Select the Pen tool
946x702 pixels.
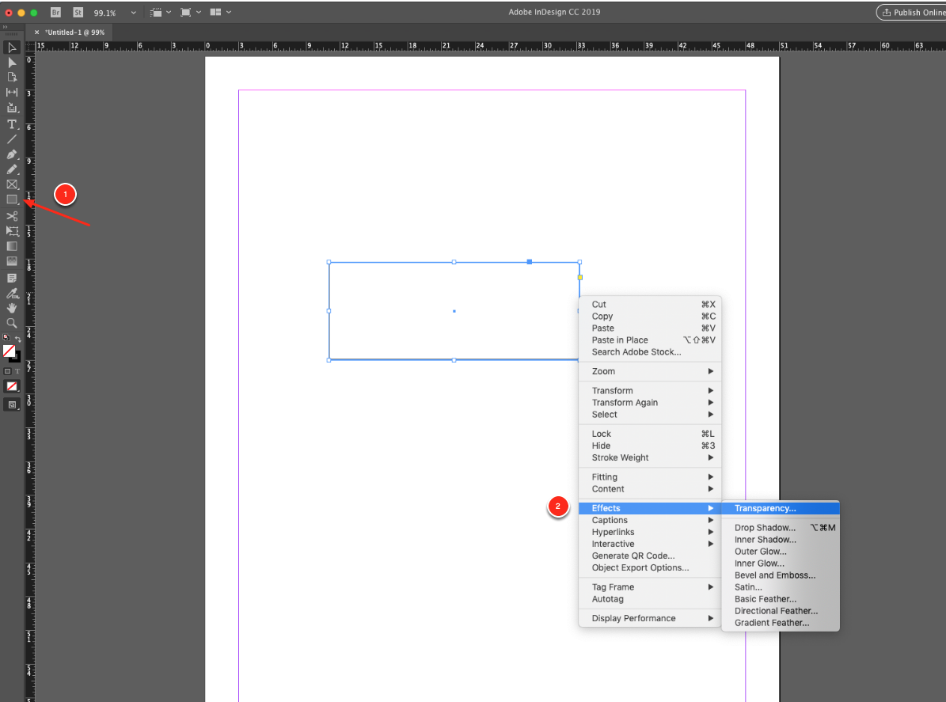(x=12, y=154)
